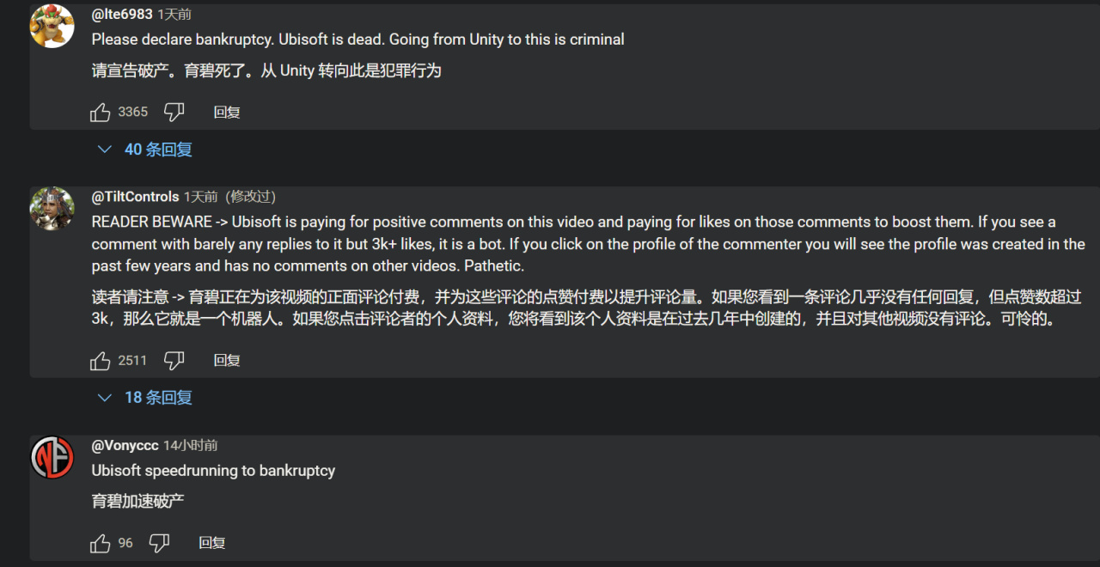Expand the 18 replies thread
Viewport: 1100px width, 567px height.
tap(158, 398)
